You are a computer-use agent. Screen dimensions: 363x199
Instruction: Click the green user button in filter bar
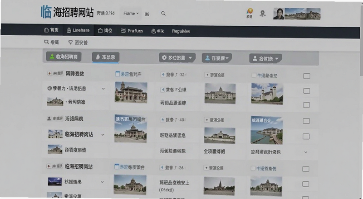(x=64, y=57)
